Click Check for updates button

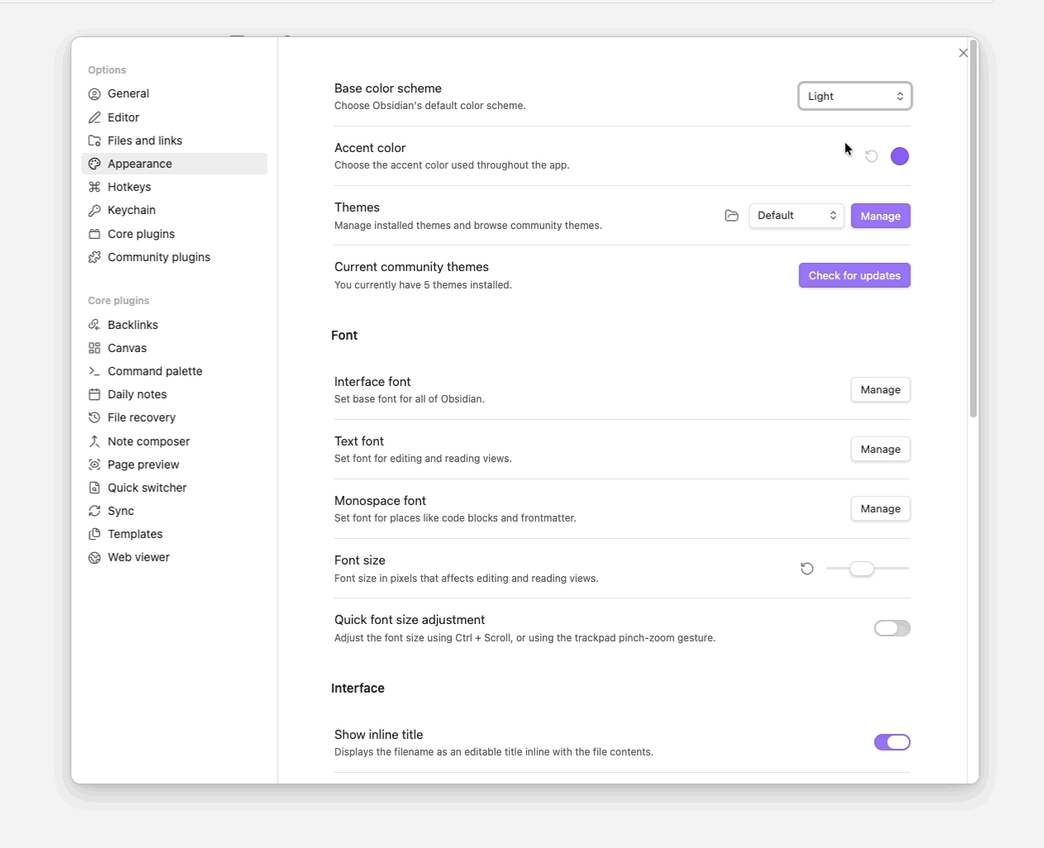854,275
